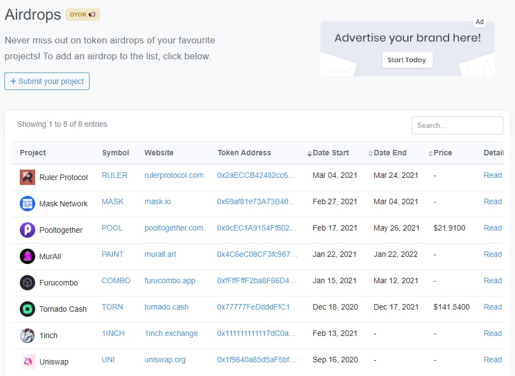Click the 1inch unicorn logo icon
The width and height of the screenshot is (515, 376).
coord(27,335)
